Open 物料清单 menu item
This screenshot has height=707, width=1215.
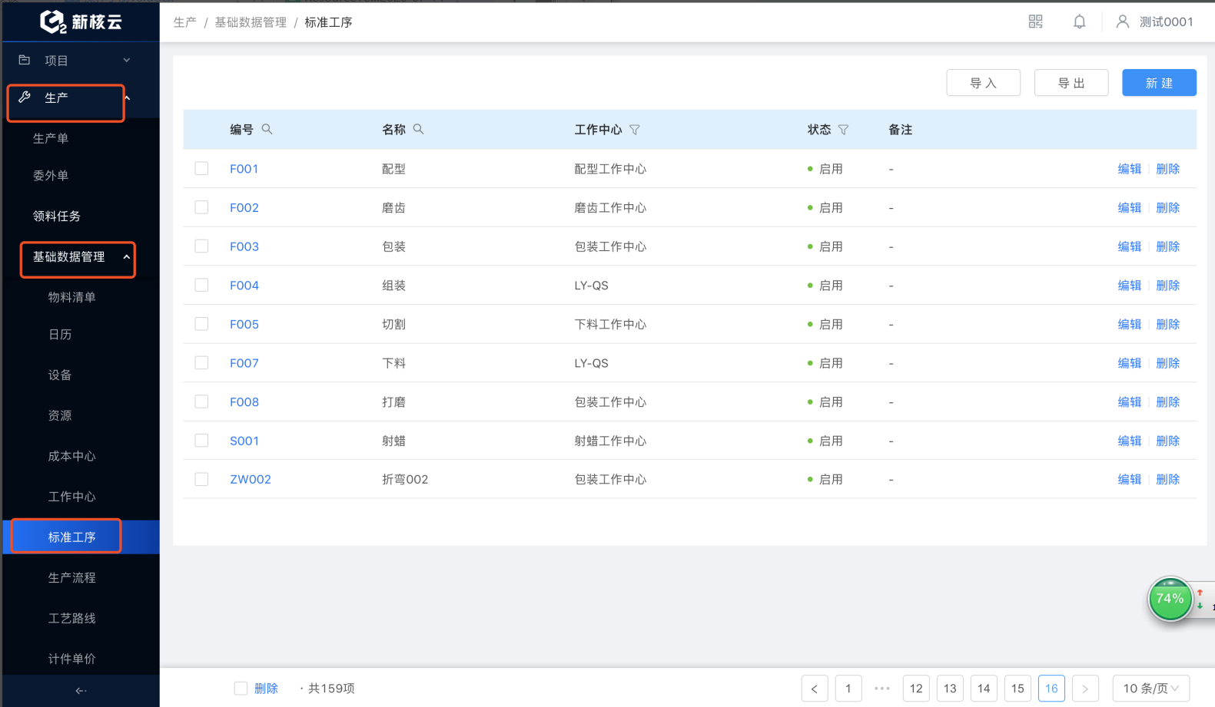(72, 297)
